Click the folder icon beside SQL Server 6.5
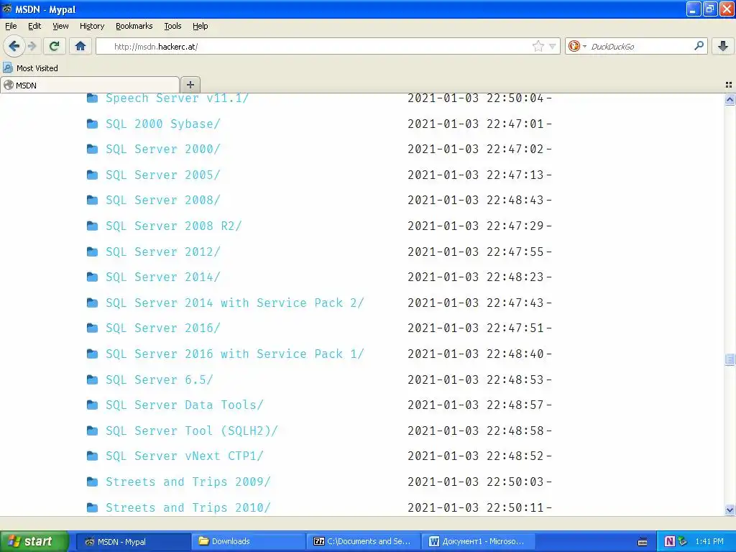This screenshot has height=552, width=736. coord(93,379)
